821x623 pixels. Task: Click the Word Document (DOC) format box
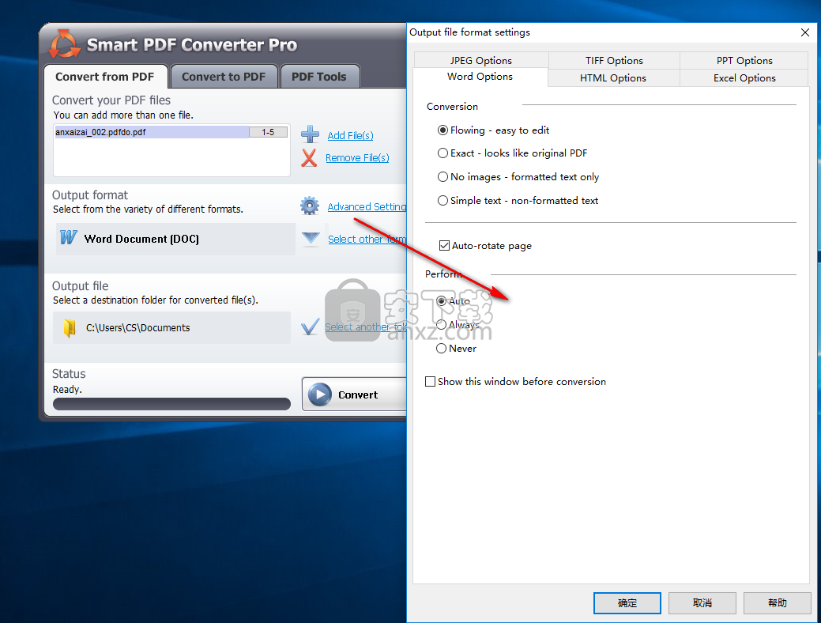coord(175,239)
